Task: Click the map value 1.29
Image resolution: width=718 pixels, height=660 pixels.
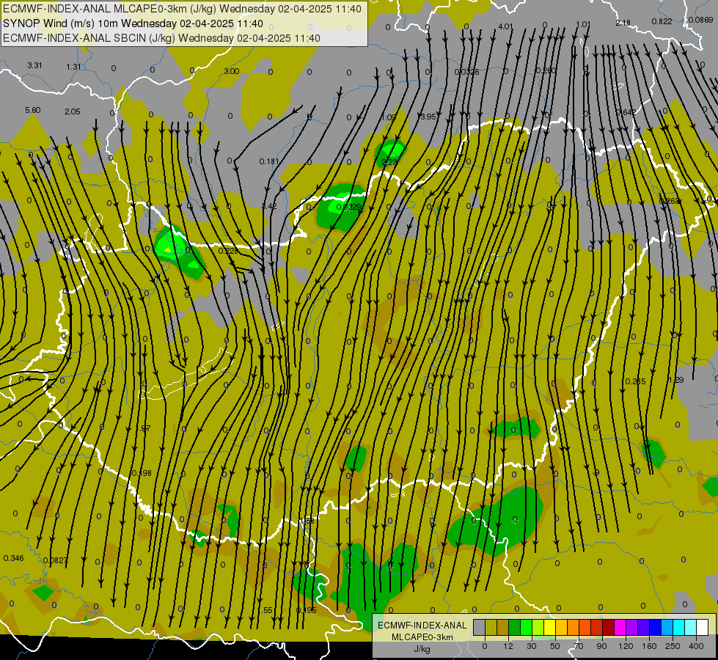Action: (x=676, y=380)
